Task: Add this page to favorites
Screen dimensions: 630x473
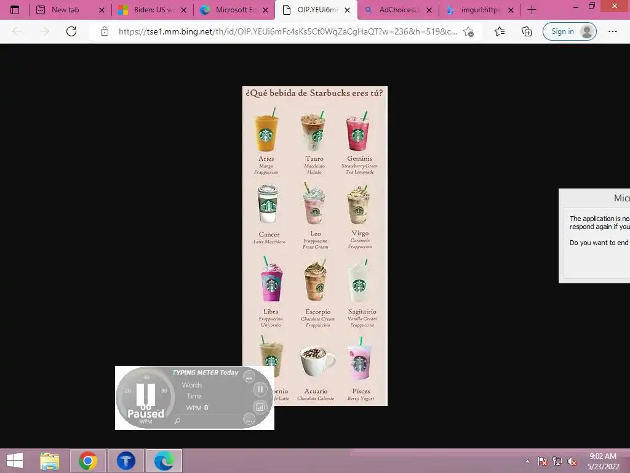Action: [x=468, y=31]
